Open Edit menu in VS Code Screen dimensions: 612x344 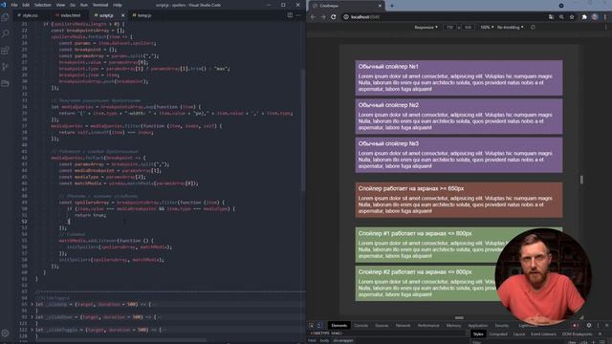click(26, 5)
